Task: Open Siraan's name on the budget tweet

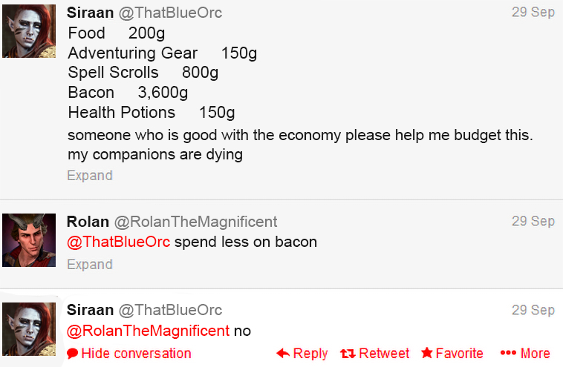Action: pos(90,13)
